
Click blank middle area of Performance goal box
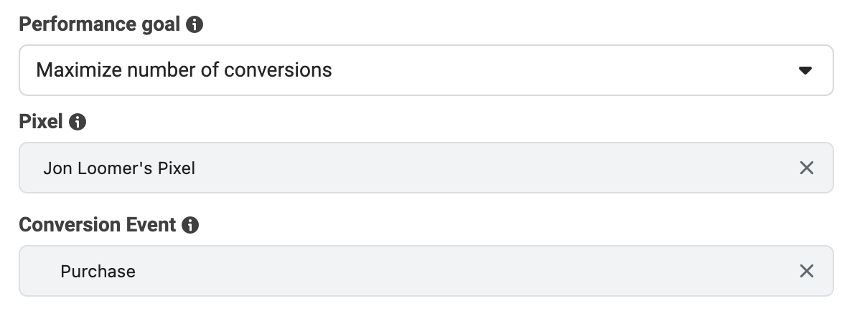click(x=562, y=70)
